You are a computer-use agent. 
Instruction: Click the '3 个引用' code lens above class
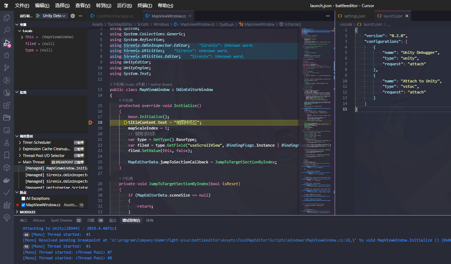117,85
